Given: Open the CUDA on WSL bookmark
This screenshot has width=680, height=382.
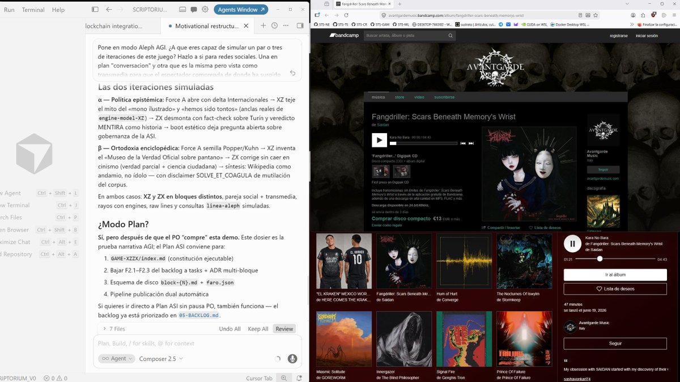Looking at the screenshot, I should (534, 24).
